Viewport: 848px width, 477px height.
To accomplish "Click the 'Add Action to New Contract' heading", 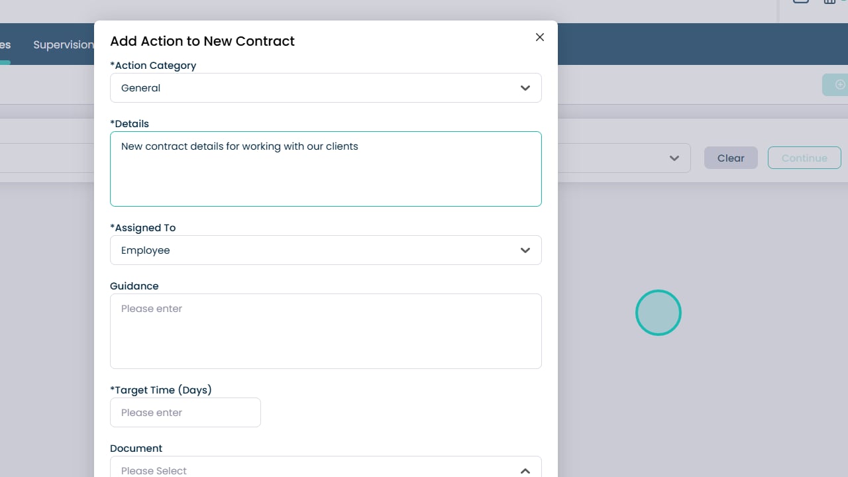I will (202, 41).
